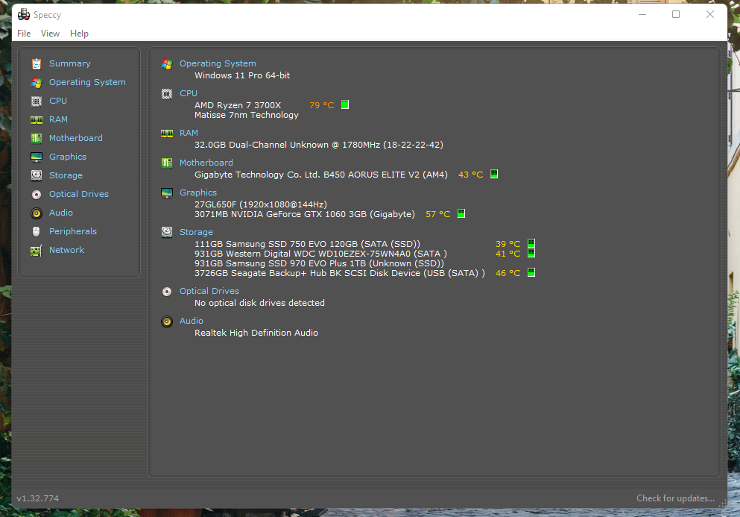Click the Network card icon in sidebar
This screenshot has height=517, width=740.
(37, 251)
